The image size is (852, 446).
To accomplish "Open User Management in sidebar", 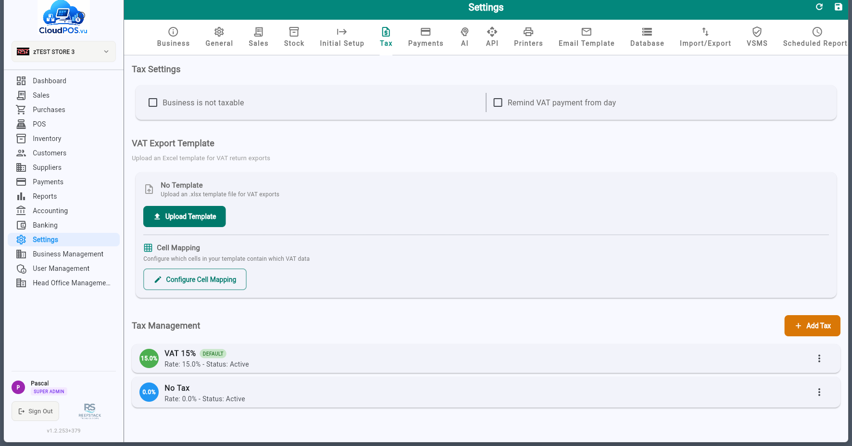I will (x=63, y=268).
